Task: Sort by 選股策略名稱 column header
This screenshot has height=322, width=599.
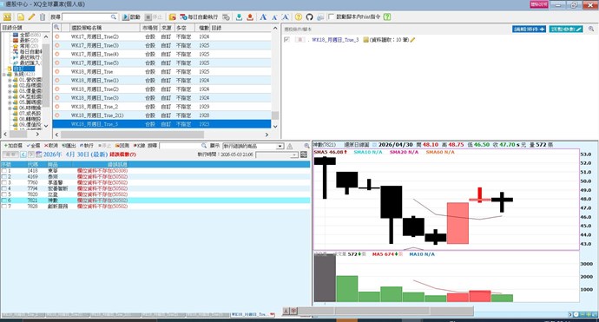Action: click(x=104, y=28)
